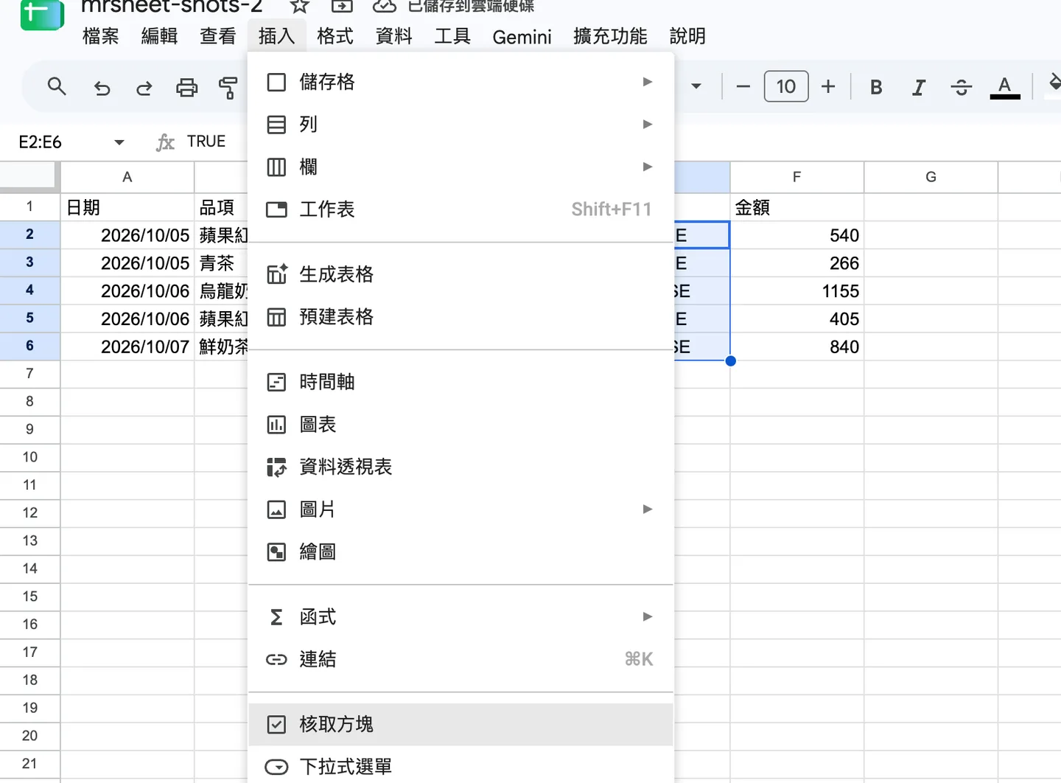This screenshot has height=783, width=1061.
Task: Click the font size field showing 10
Action: (786, 86)
